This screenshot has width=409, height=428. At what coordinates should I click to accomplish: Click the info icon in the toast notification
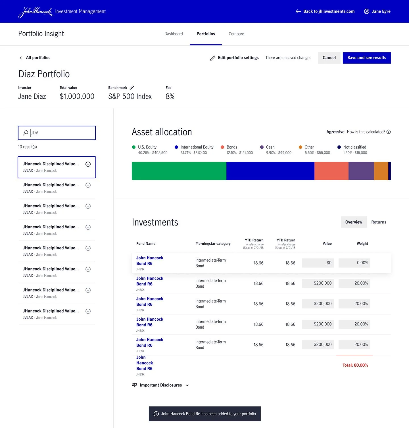(156, 414)
